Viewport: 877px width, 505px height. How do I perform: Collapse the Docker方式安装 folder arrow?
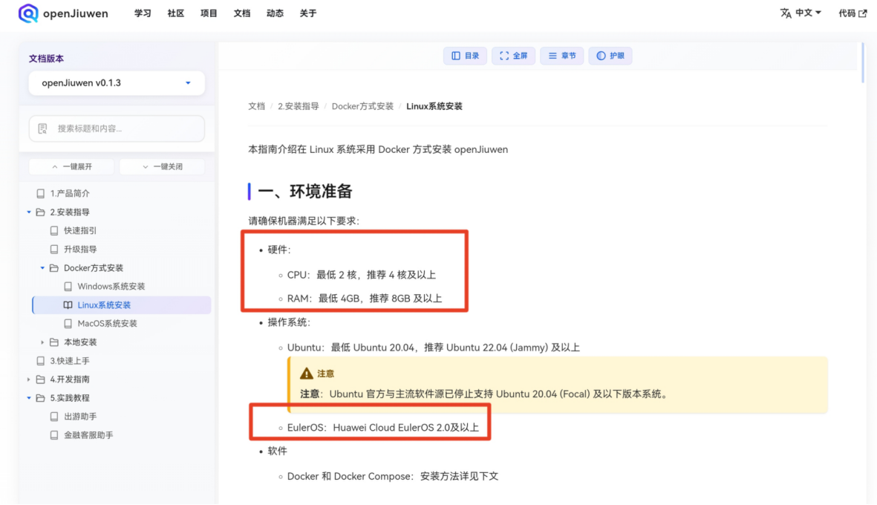pos(42,268)
